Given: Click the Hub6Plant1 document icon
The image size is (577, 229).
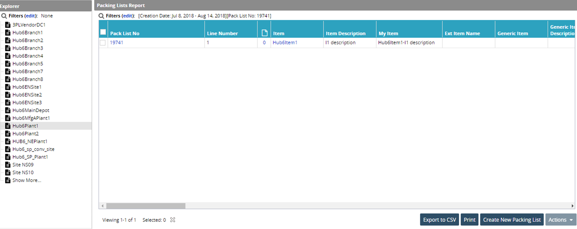Looking at the screenshot, I should coord(8,126).
